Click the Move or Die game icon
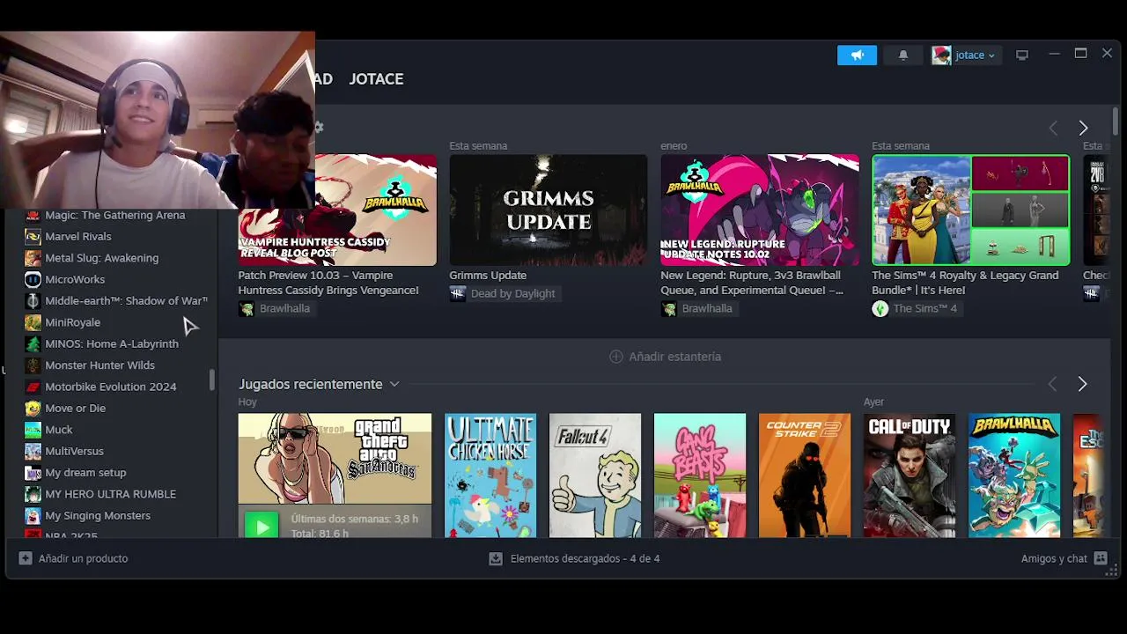This screenshot has height=634, width=1127. pyautogui.click(x=33, y=408)
